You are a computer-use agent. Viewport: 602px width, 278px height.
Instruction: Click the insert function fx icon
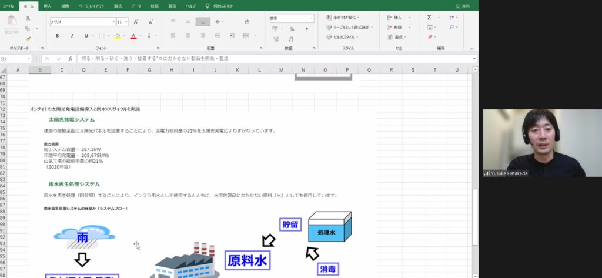point(71,59)
